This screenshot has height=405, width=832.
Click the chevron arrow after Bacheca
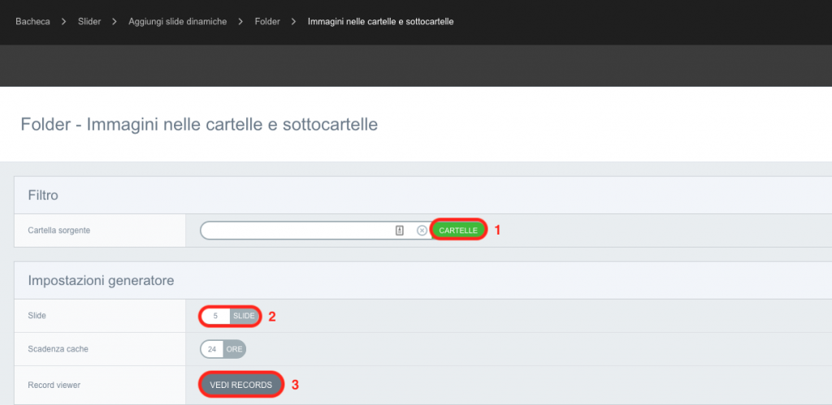coord(63,22)
